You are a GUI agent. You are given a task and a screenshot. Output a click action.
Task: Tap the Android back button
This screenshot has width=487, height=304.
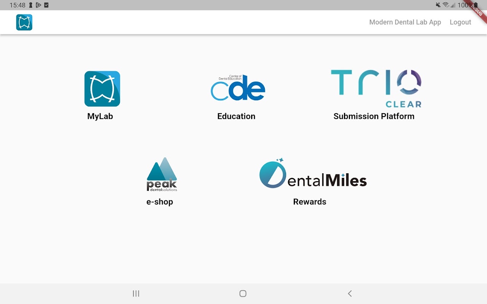(x=350, y=293)
